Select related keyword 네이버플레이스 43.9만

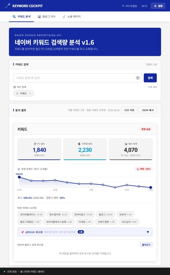31,214
